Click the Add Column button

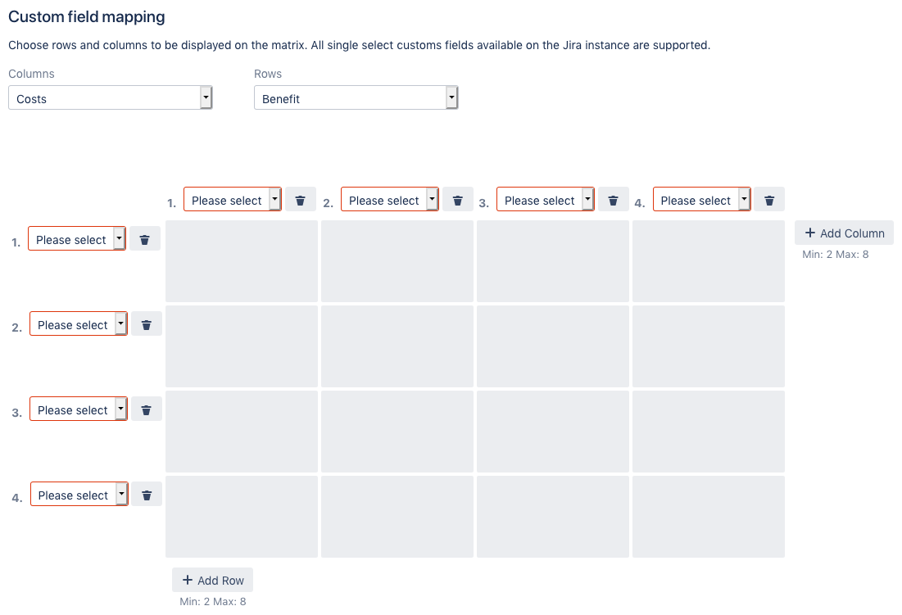pyautogui.click(x=844, y=233)
